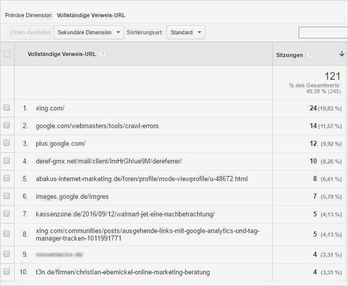Open deref-gmx.net/mail/client dereferrer link
This screenshot has width=348, height=286.
coord(109,161)
